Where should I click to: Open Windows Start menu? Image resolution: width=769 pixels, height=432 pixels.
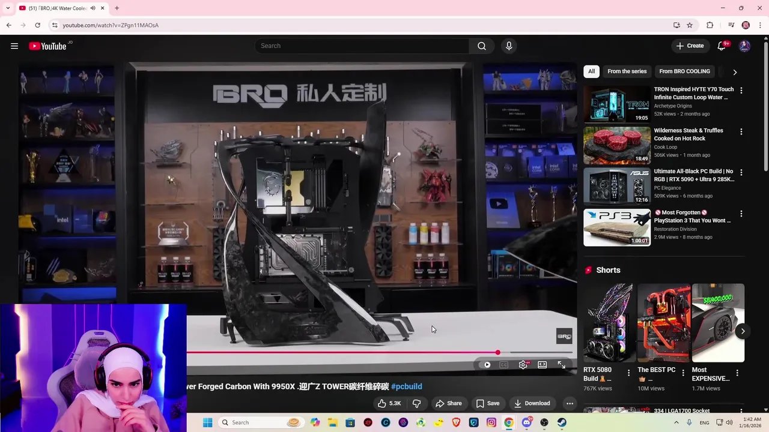(x=207, y=422)
